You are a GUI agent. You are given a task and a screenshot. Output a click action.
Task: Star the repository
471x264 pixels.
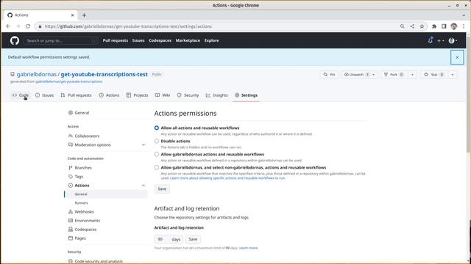click(x=434, y=75)
